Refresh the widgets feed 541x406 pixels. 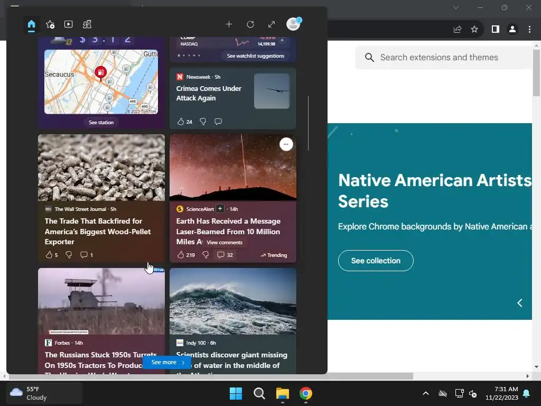[250, 24]
